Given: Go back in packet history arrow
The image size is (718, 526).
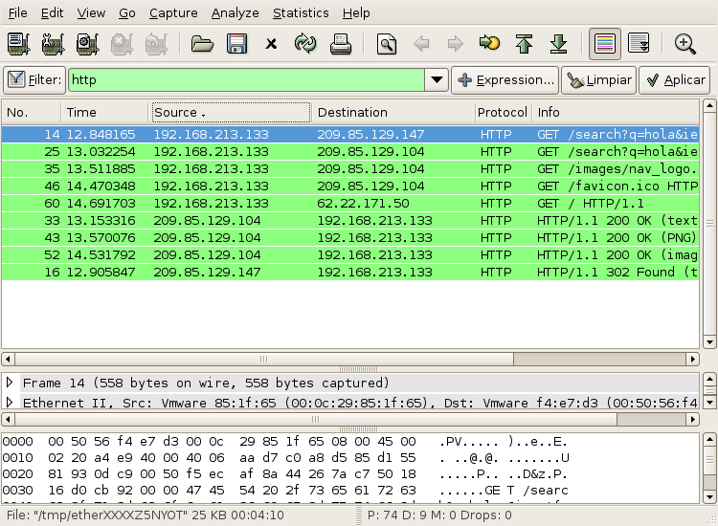Looking at the screenshot, I should pyautogui.click(x=421, y=44).
